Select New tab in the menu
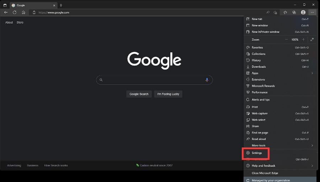Viewport: 320px width, 182px height. 280,19
